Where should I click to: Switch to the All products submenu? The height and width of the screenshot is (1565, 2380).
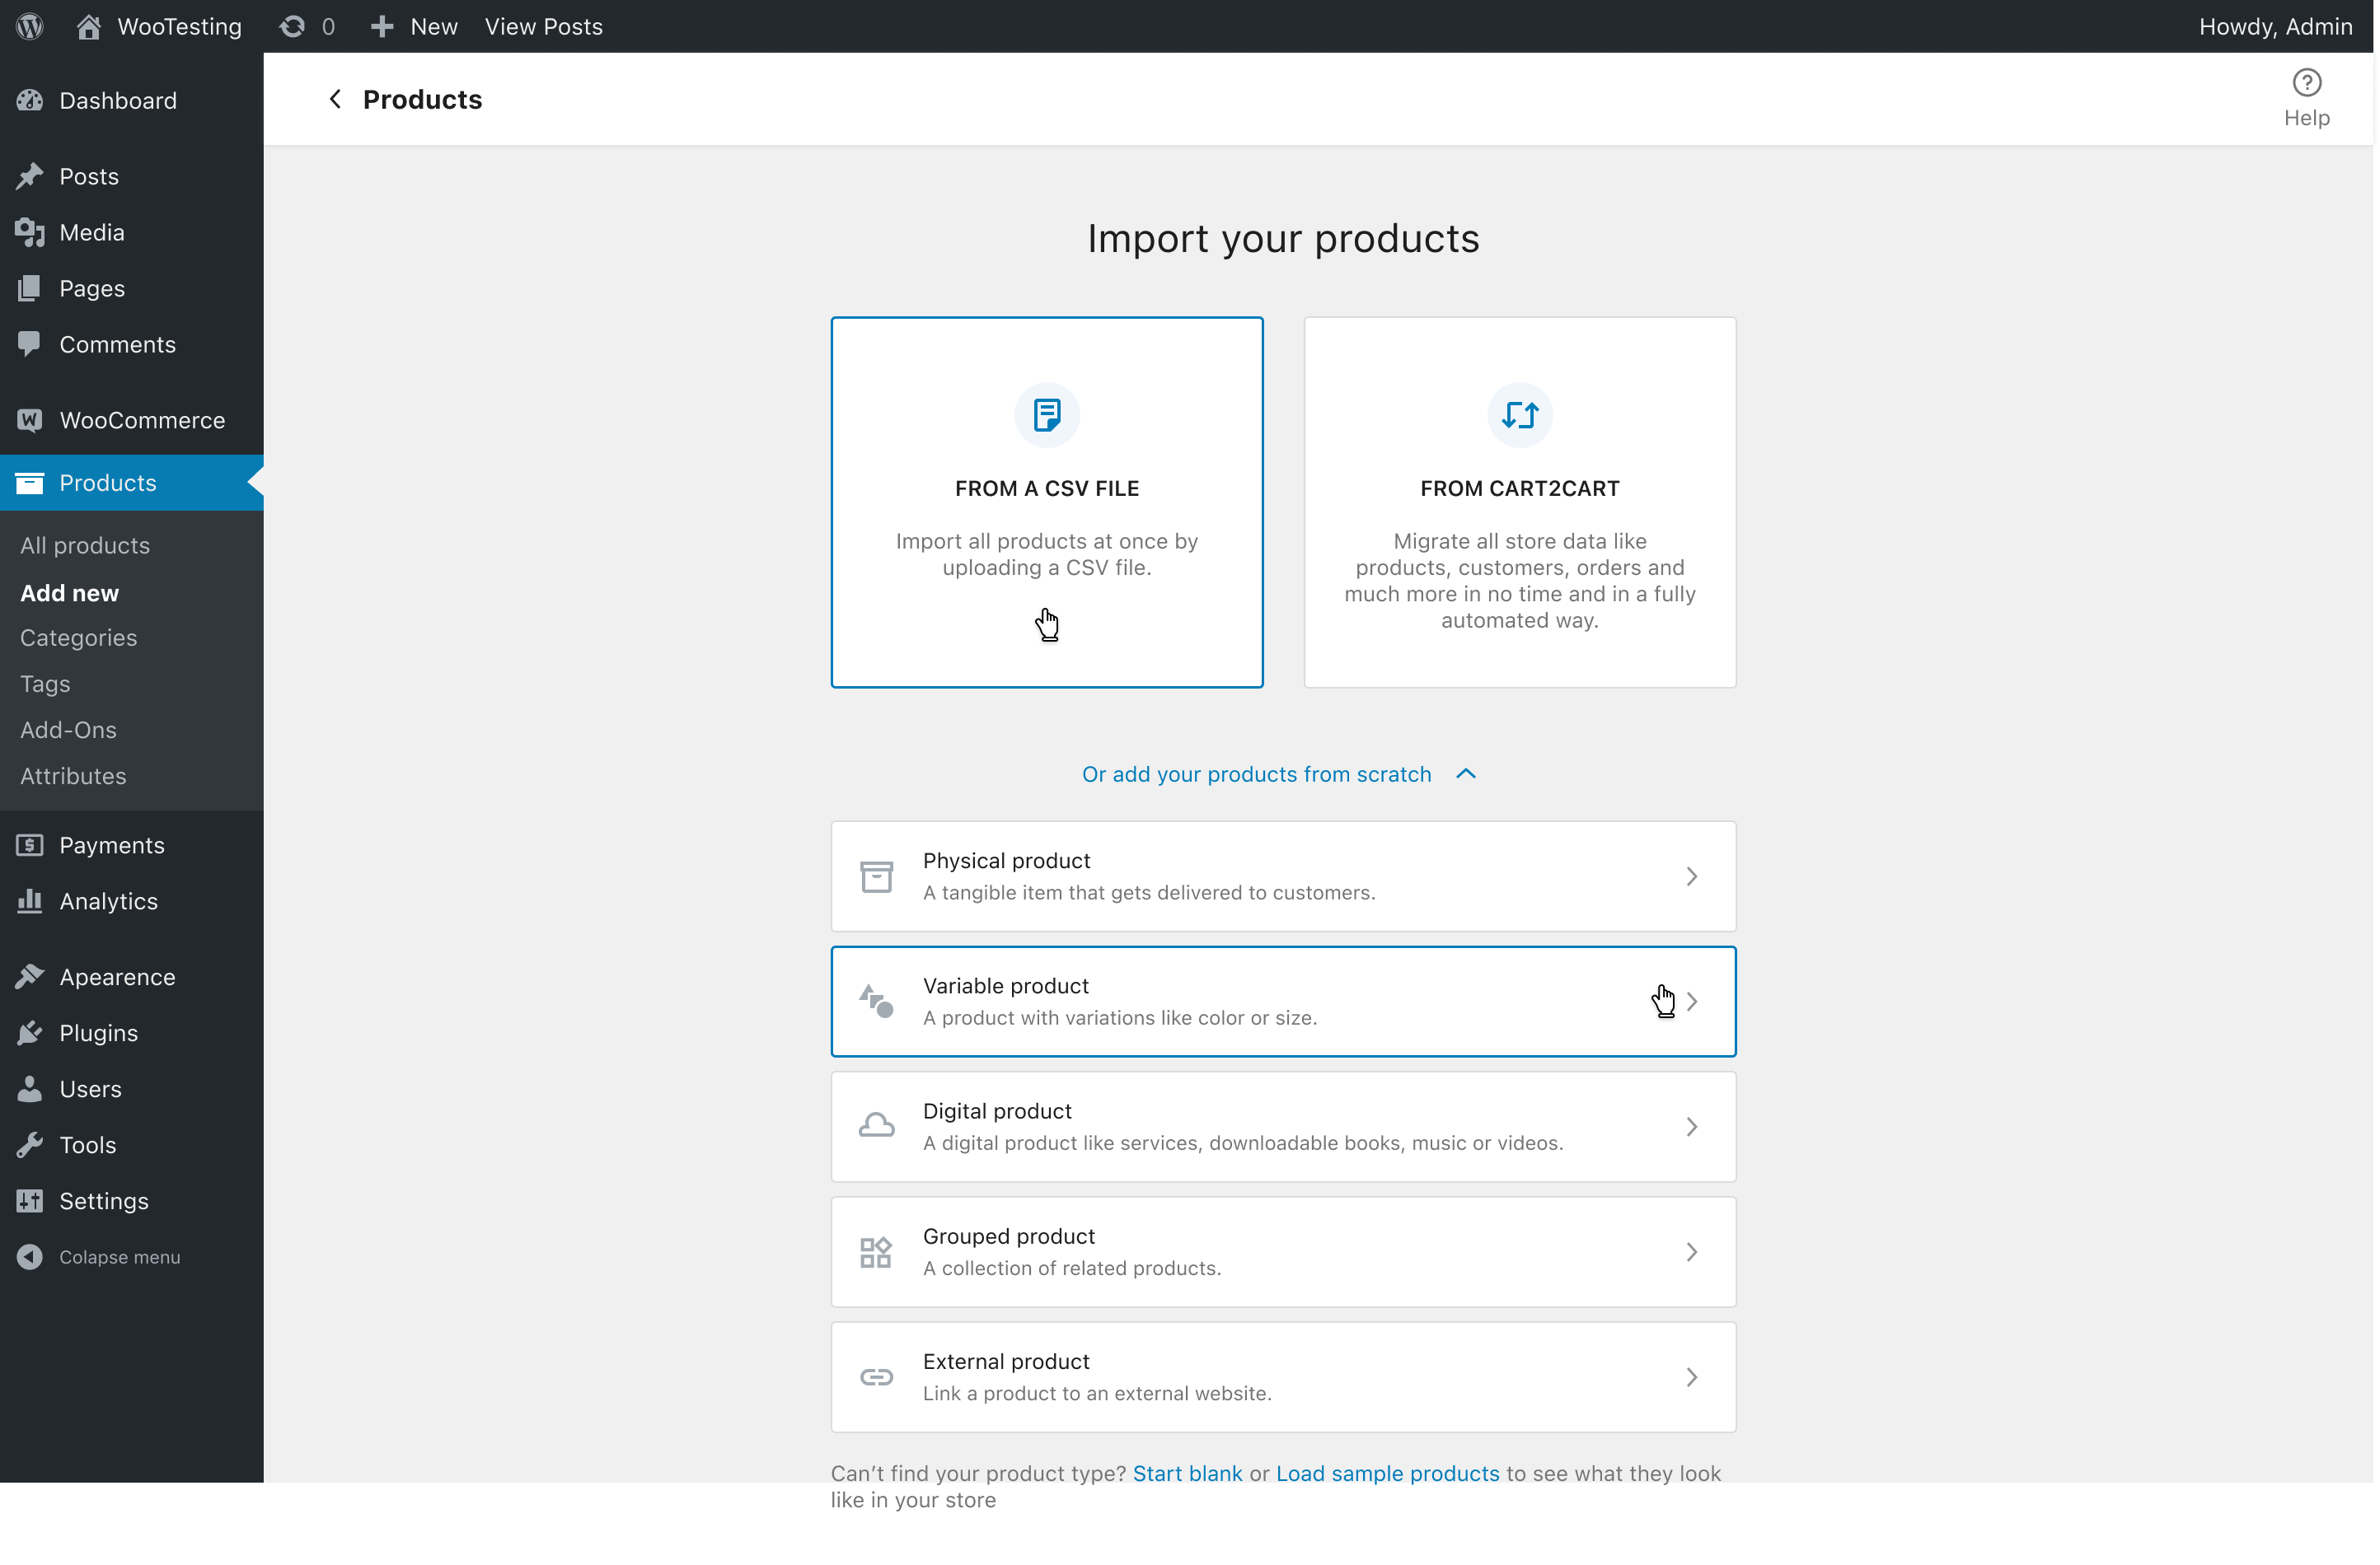pos(85,545)
